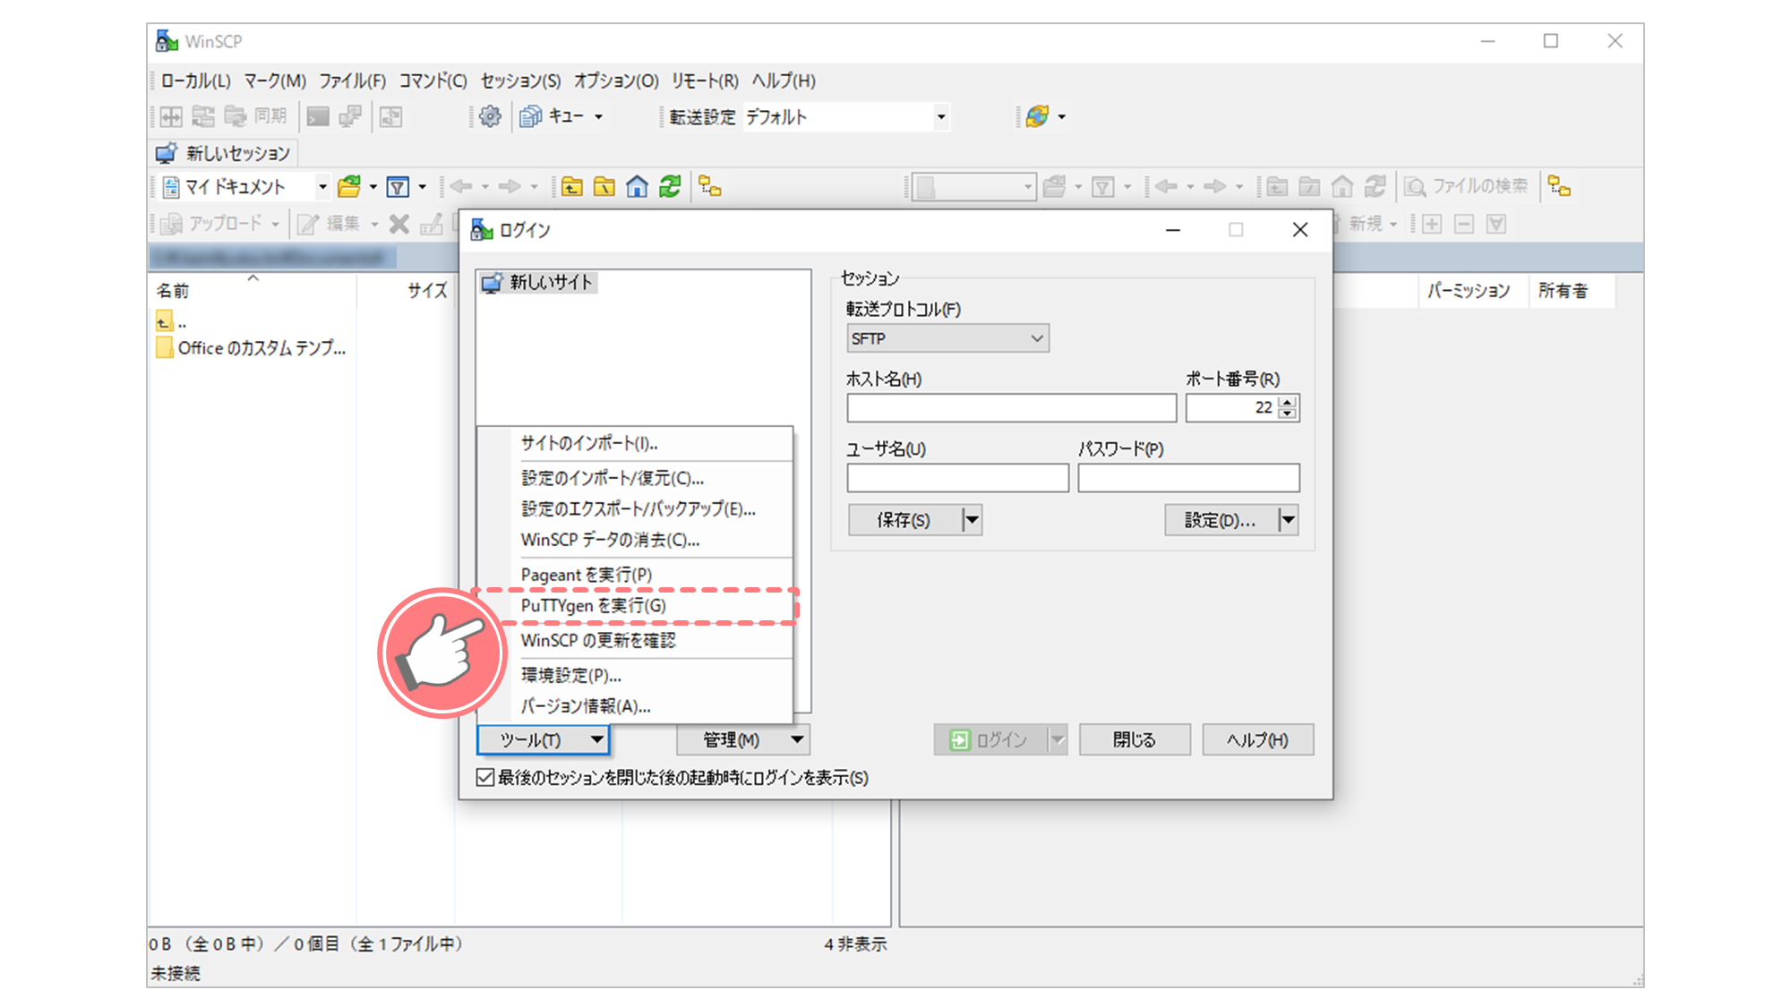1791x1007 pixels.
Task: Open the ヘルプ(H) menu in menu bar
Action: coord(784,81)
